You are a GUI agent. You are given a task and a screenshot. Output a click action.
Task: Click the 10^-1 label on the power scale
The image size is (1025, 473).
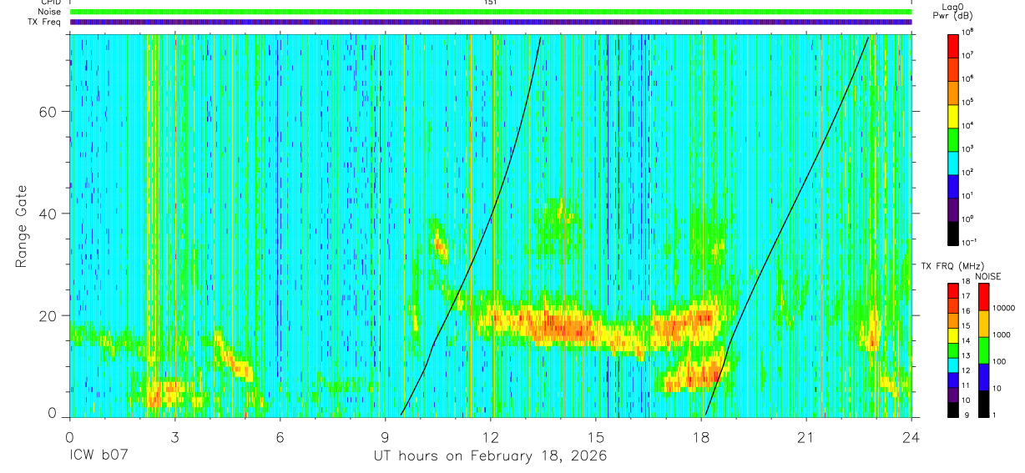coord(968,241)
